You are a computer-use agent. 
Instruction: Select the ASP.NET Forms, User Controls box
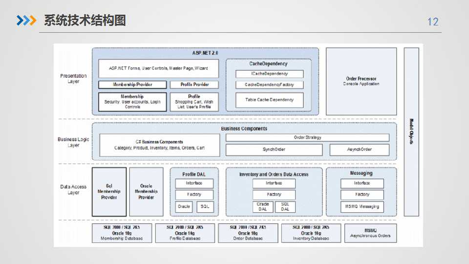click(x=158, y=68)
